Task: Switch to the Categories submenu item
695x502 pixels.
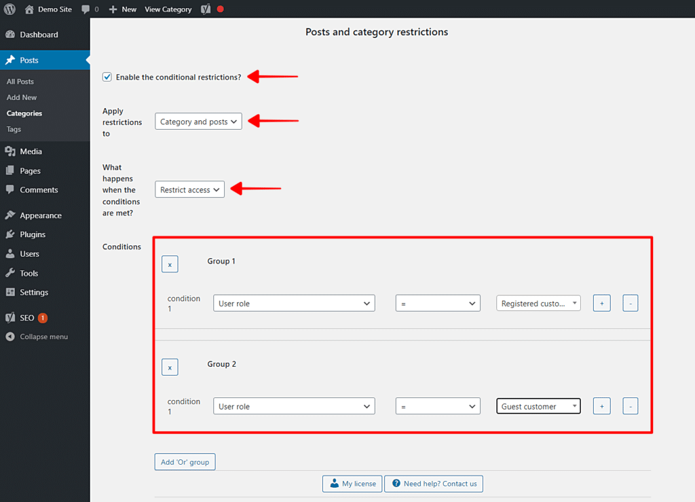Action: tap(25, 113)
